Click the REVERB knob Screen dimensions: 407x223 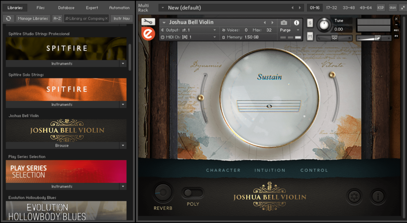pyautogui.click(x=163, y=193)
